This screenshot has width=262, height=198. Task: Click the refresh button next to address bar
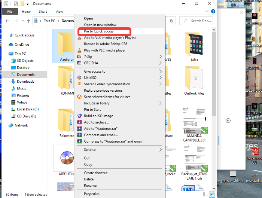pyautogui.click(x=172, y=21)
